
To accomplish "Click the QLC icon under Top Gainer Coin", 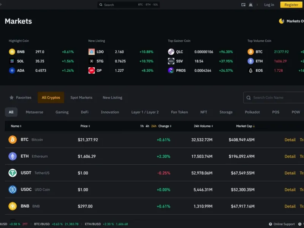I will coord(171,52).
